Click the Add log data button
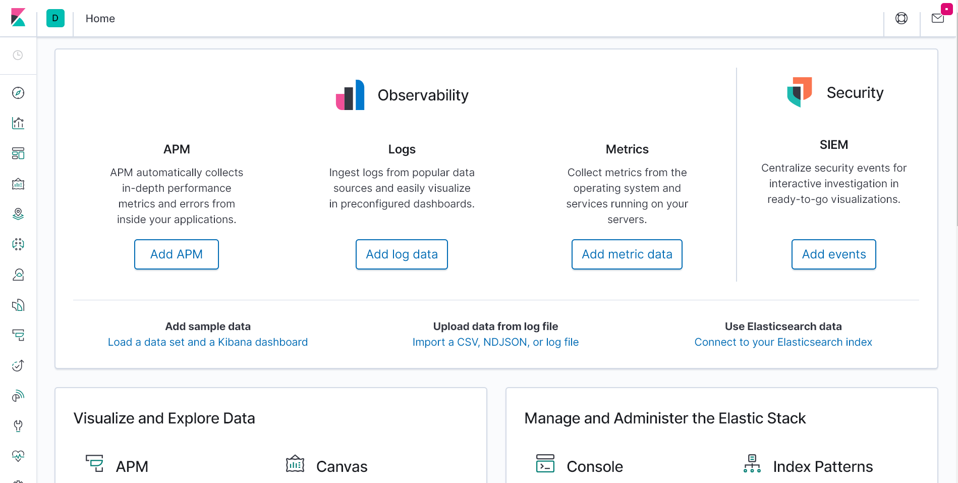Viewport: 958px width, 483px height. pos(402,254)
